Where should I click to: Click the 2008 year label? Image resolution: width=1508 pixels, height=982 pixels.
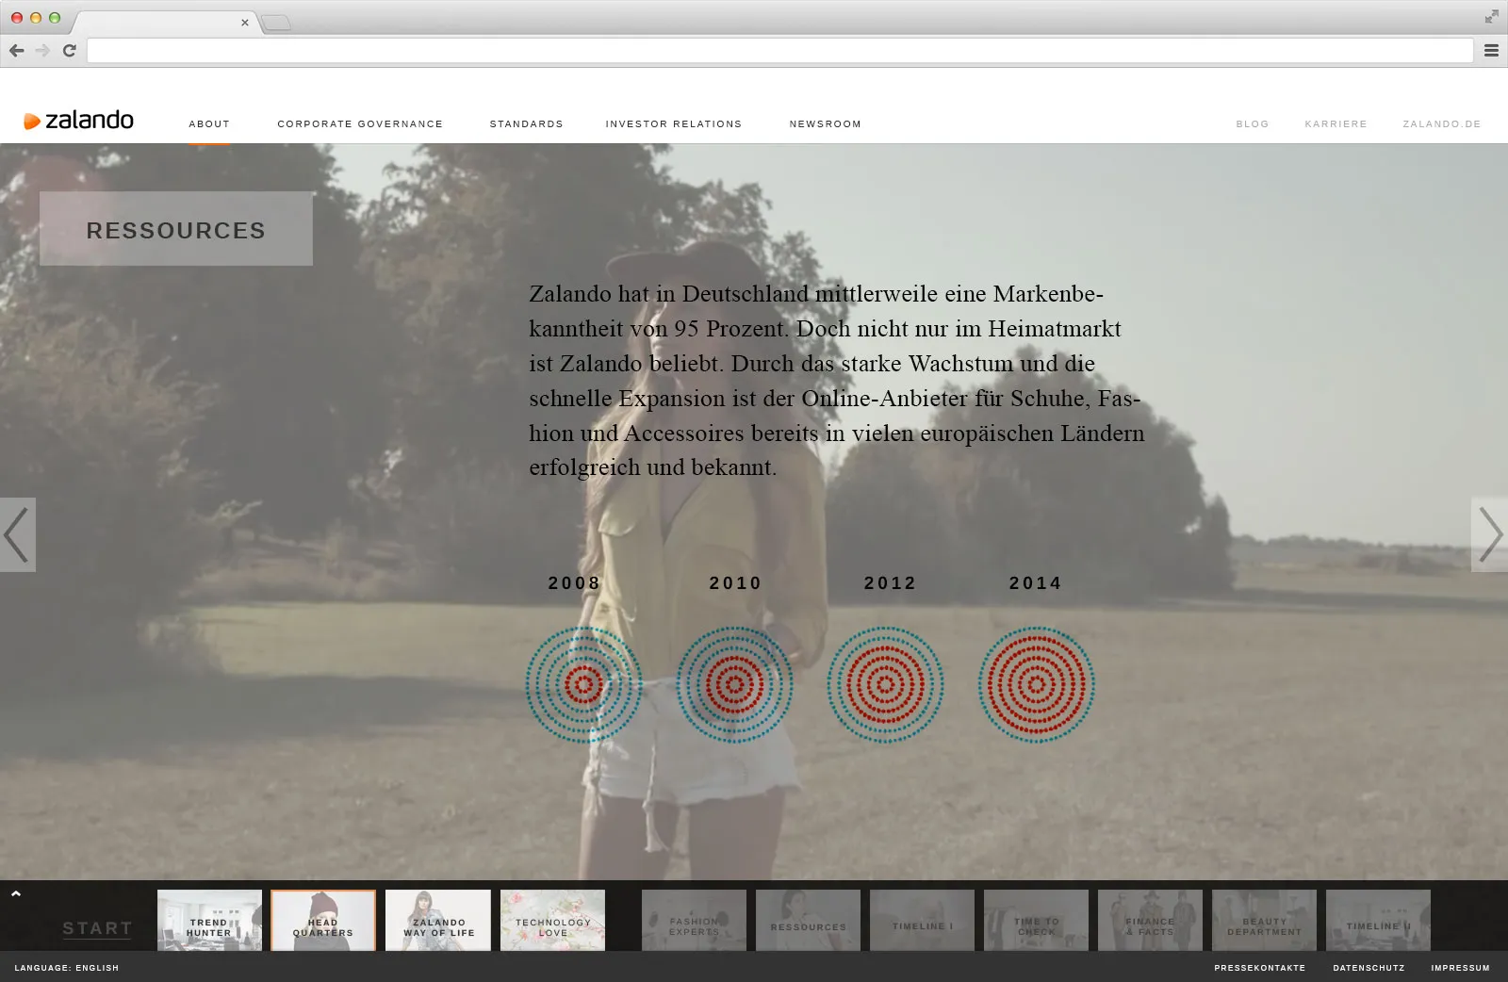click(x=574, y=583)
